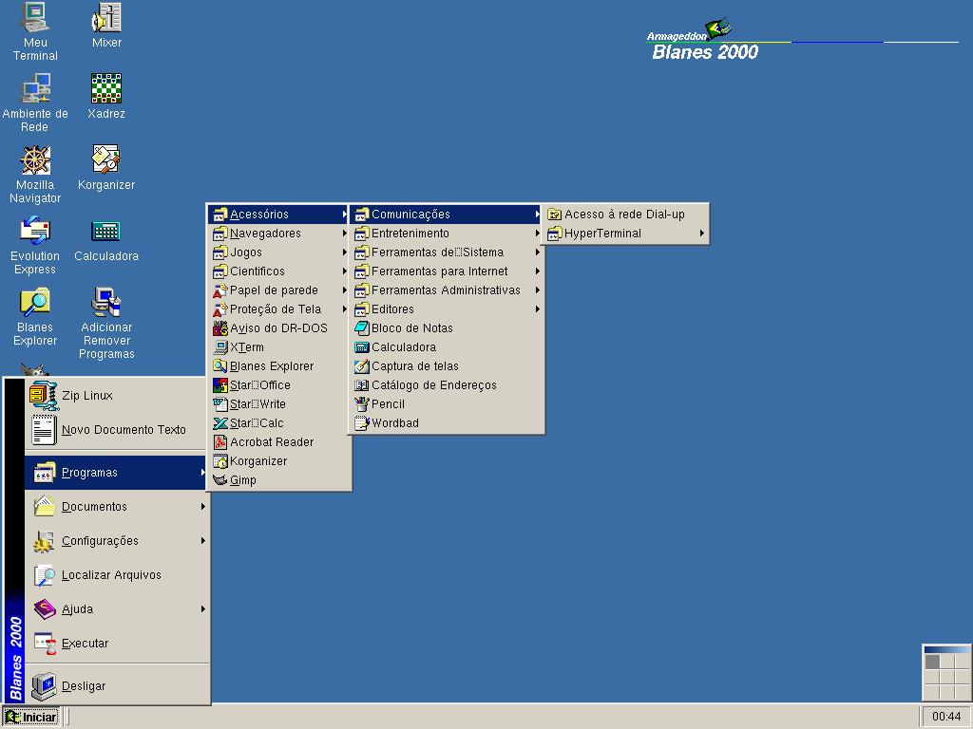
Task: Open the Blanes Explorer desktop icon
Action: [x=35, y=316]
